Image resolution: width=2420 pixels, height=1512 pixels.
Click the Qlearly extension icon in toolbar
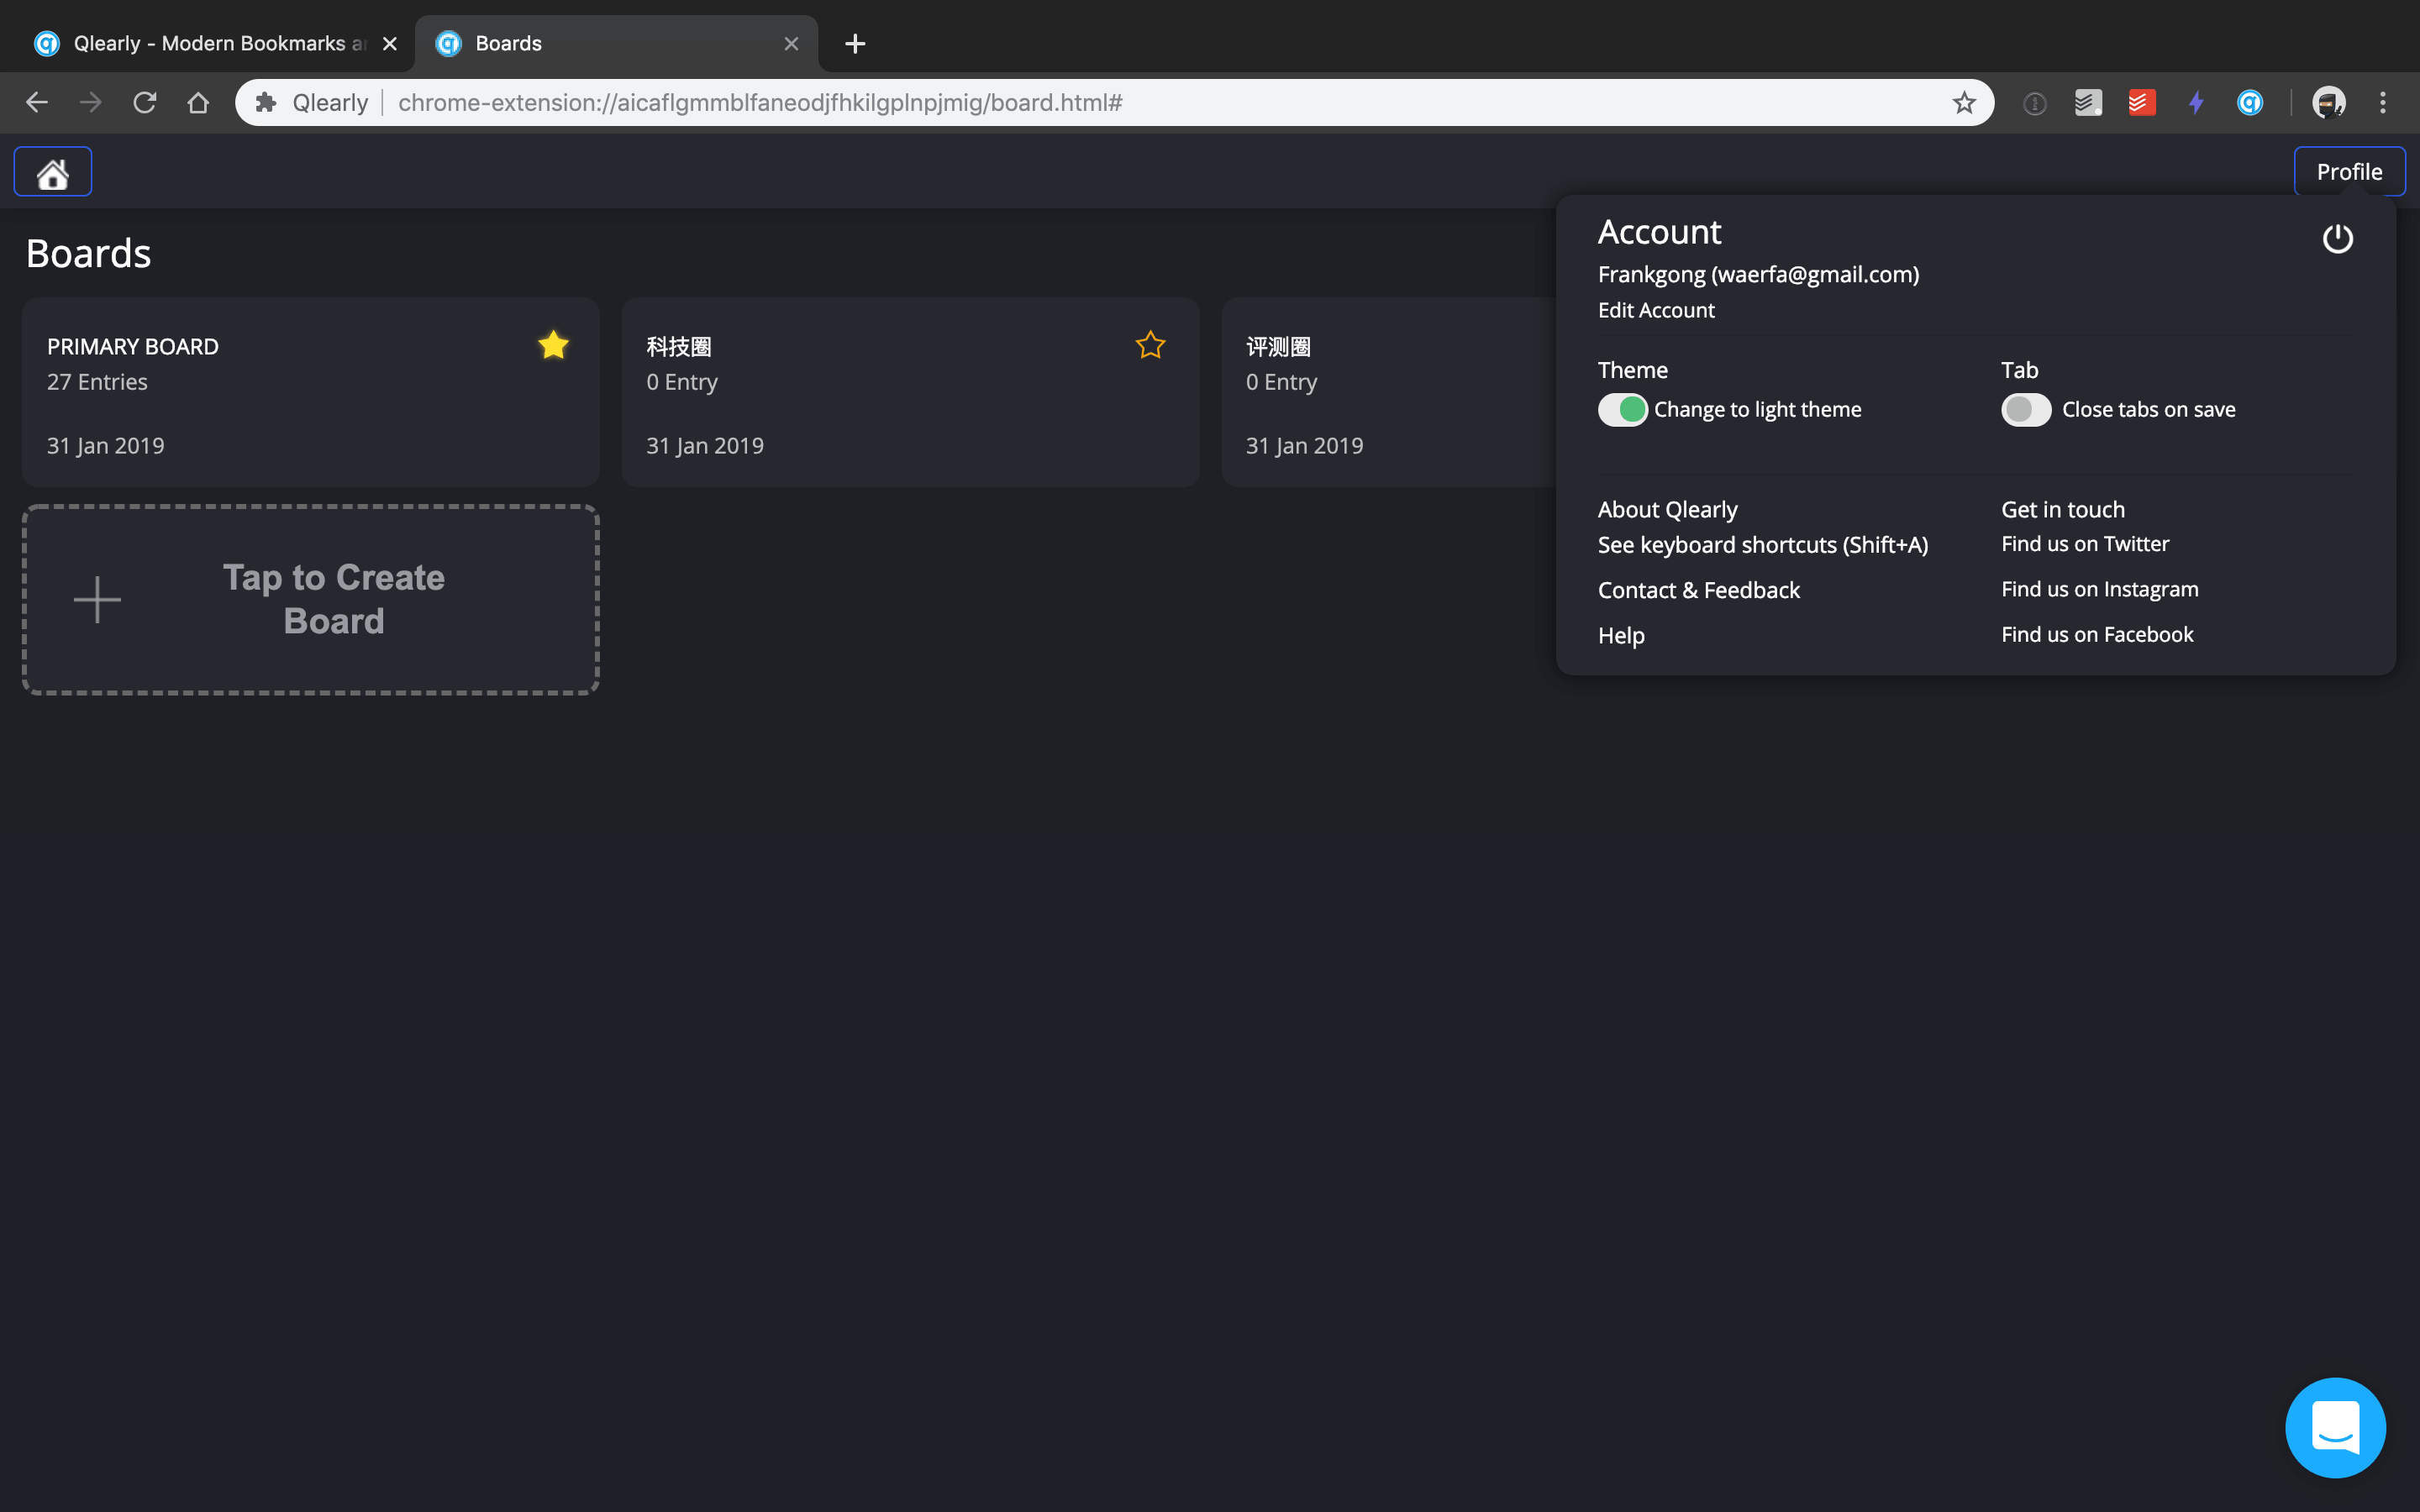(2250, 102)
